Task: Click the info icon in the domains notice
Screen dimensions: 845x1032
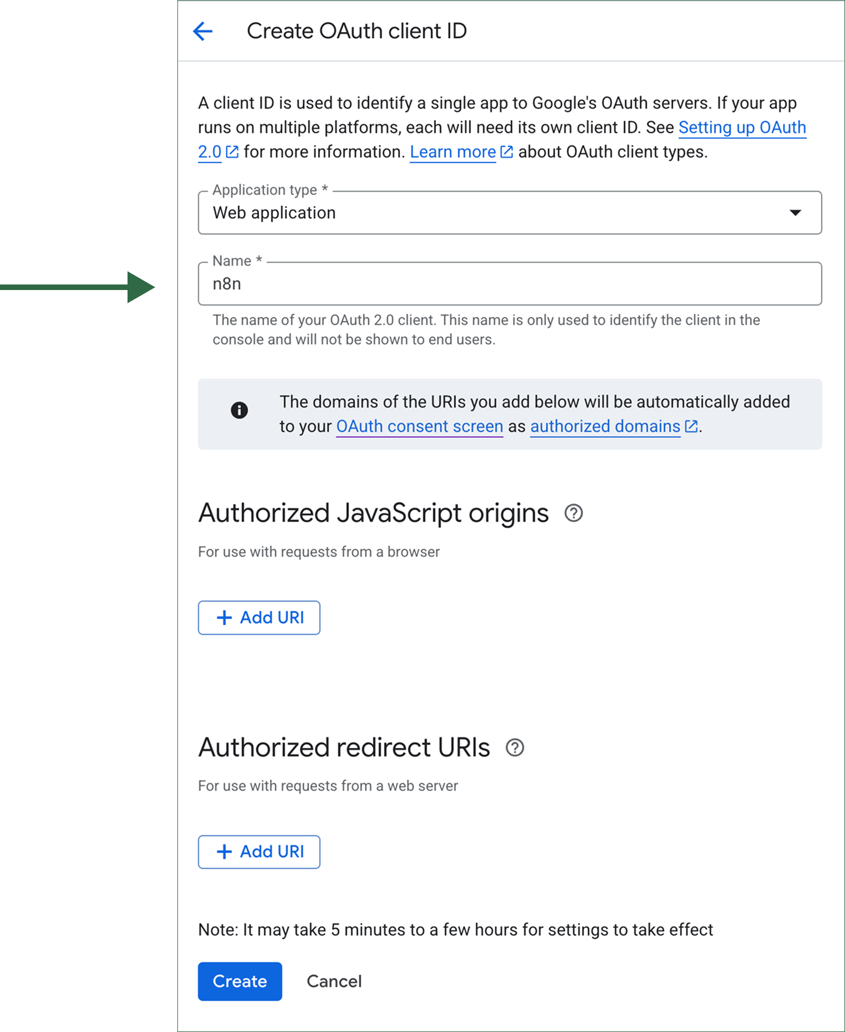Action: 240,410
